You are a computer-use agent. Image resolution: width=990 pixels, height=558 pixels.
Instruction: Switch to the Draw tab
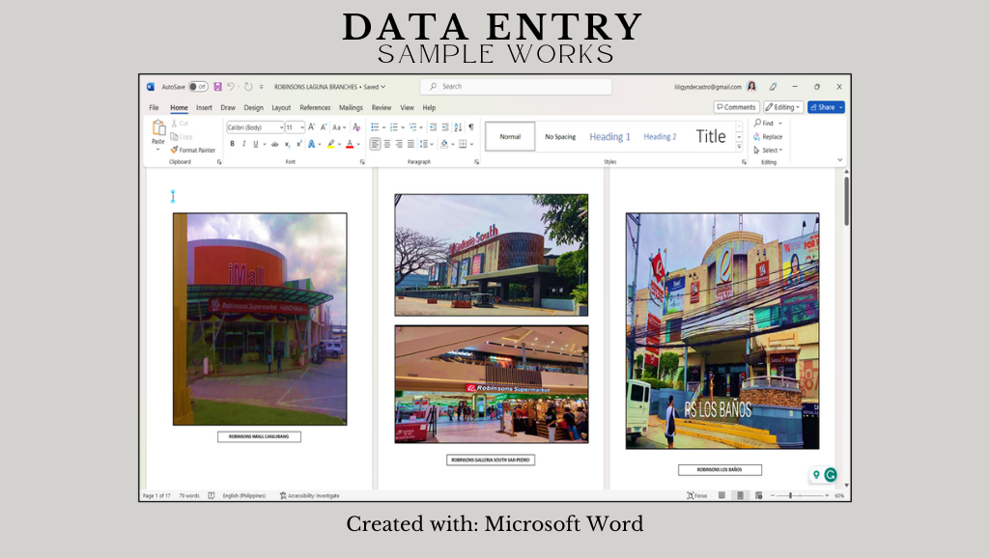point(228,108)
